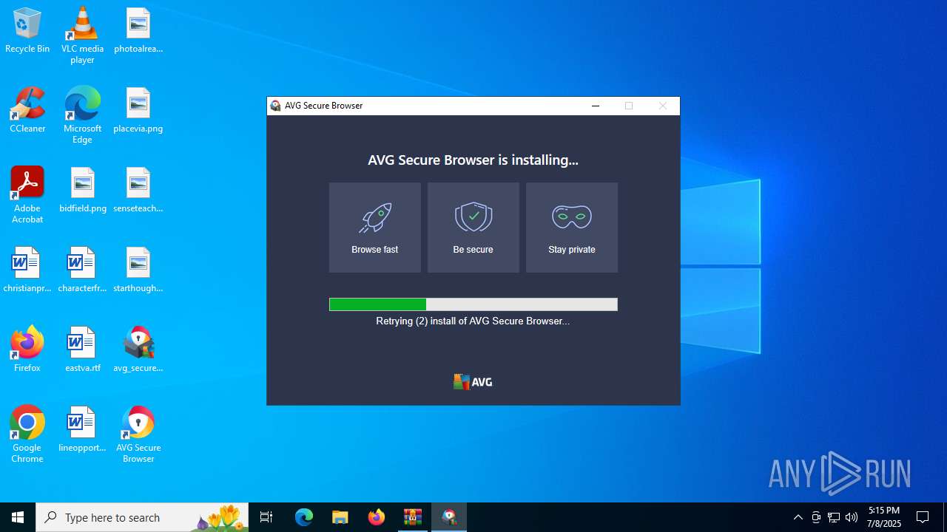The width and height of the screenshot is (947, 532).
Task: Click the AVG Secure Browser title bar icon
Action: [276, 106]
